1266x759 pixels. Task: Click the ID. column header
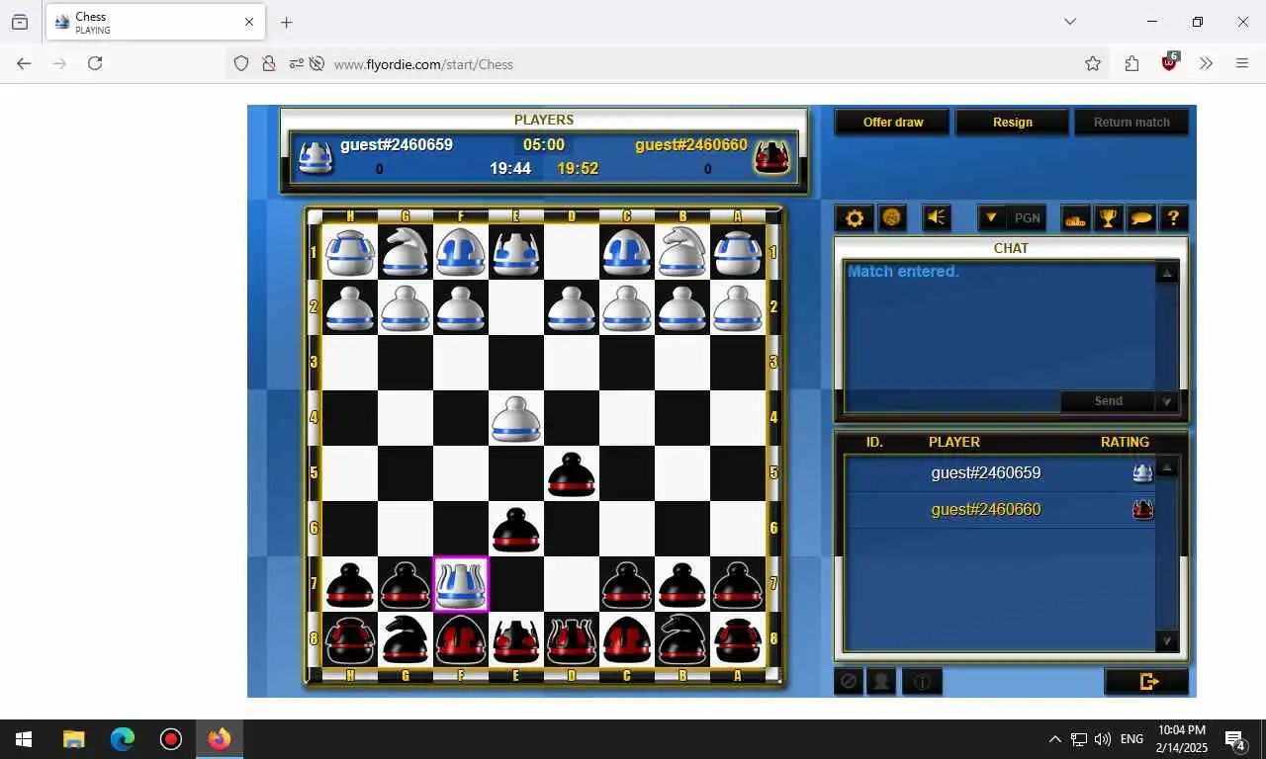coord(874,442)
